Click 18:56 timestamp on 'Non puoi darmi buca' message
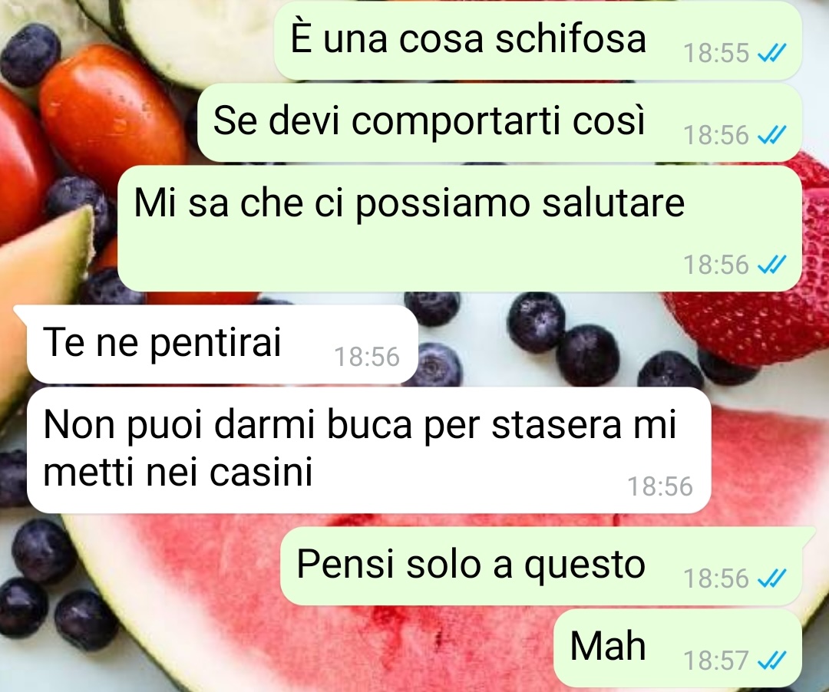The height and width of the screenshot is (692, 829). click(x=660, y=486)
